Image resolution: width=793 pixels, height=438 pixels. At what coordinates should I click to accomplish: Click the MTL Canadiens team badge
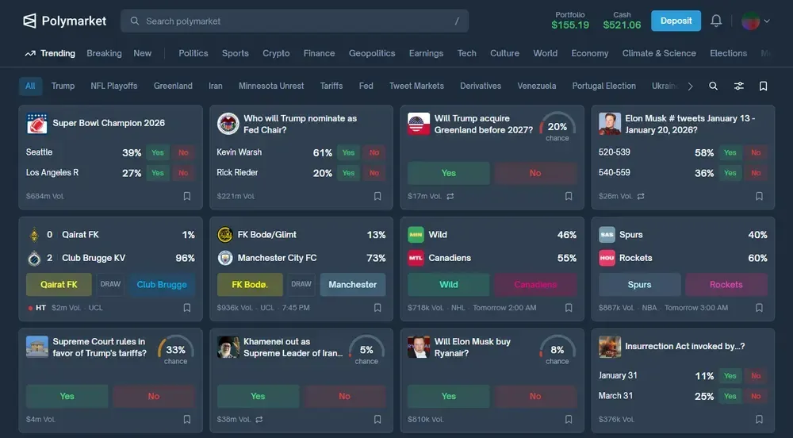tap(416, 258)
